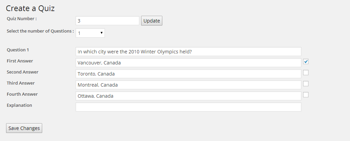Click the "Fourth Answer" label text
Image resolution: width=350 pixels, height=141 pixels.
[22, 94]
